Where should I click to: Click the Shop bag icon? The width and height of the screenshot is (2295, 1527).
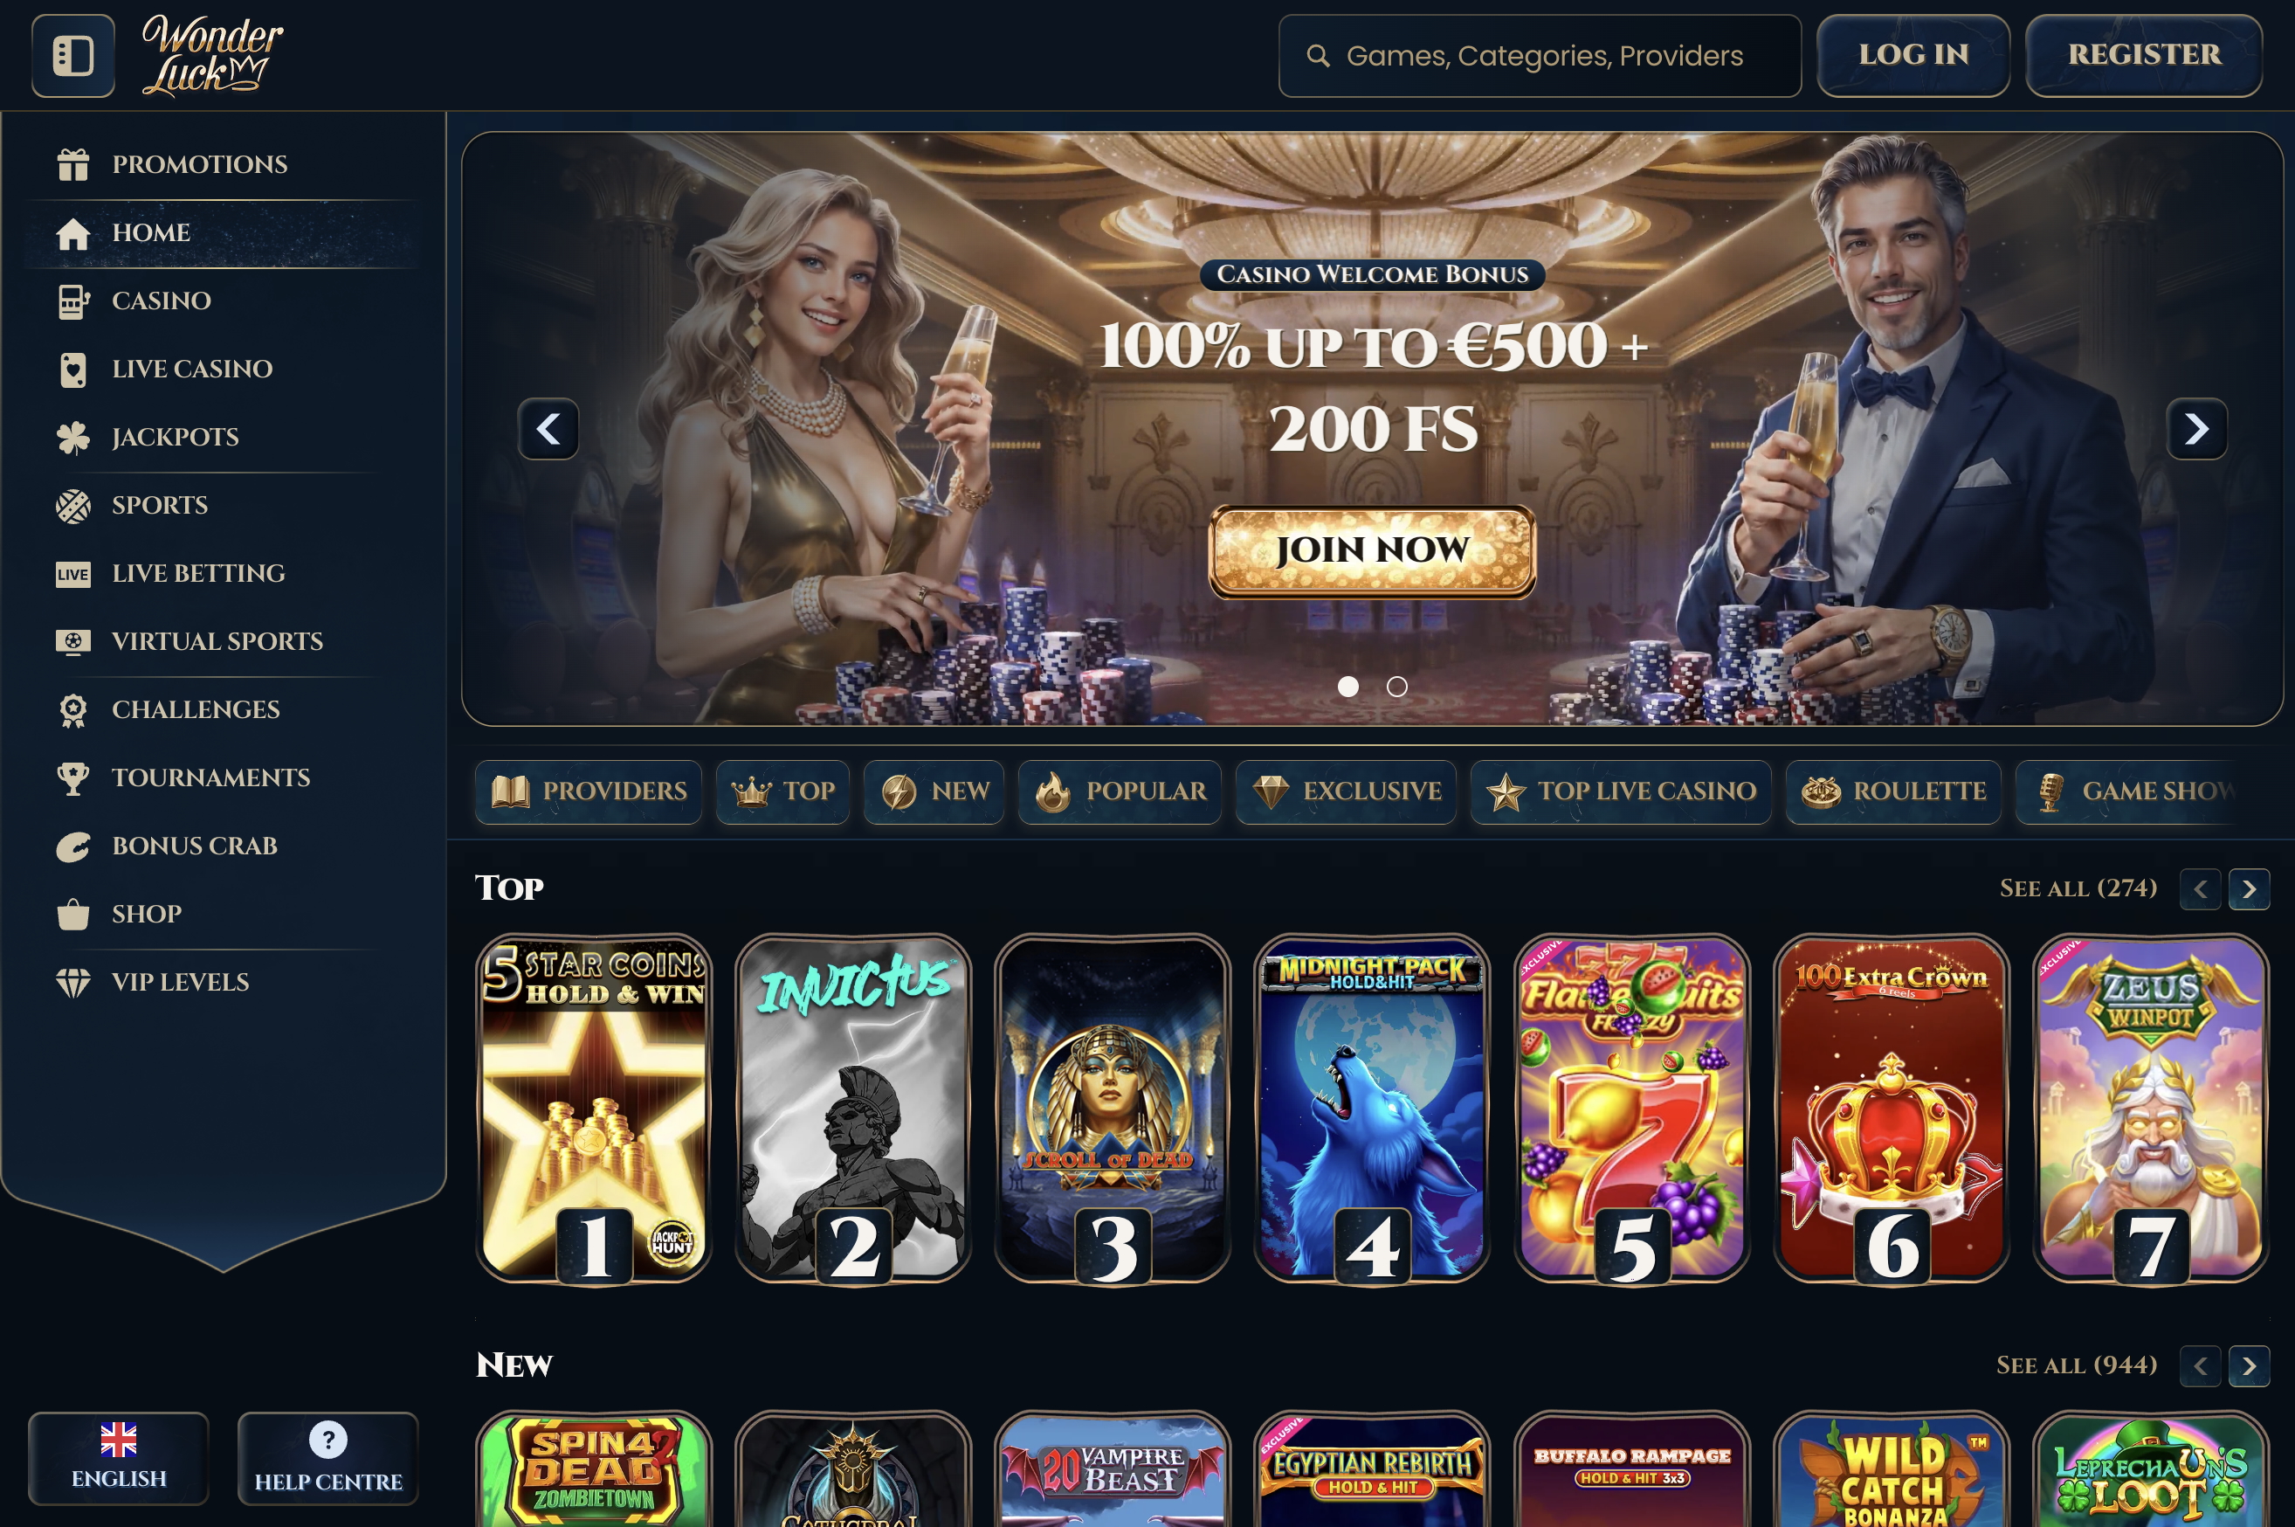click(x=73, y=915)
